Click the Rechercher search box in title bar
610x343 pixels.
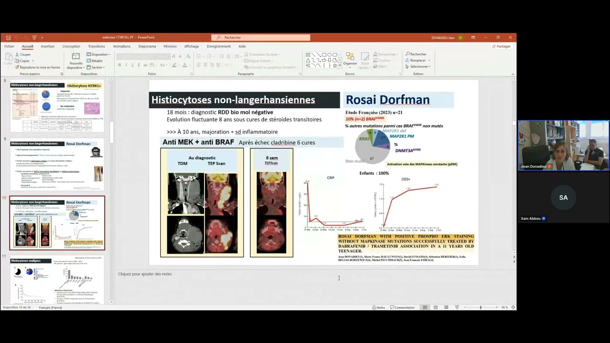(261, 38)
